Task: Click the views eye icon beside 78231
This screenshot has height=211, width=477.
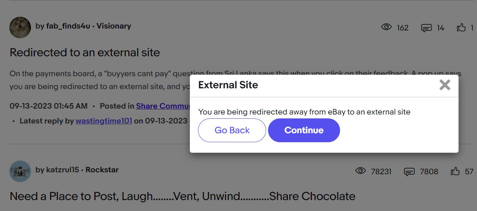Action: 360,171
